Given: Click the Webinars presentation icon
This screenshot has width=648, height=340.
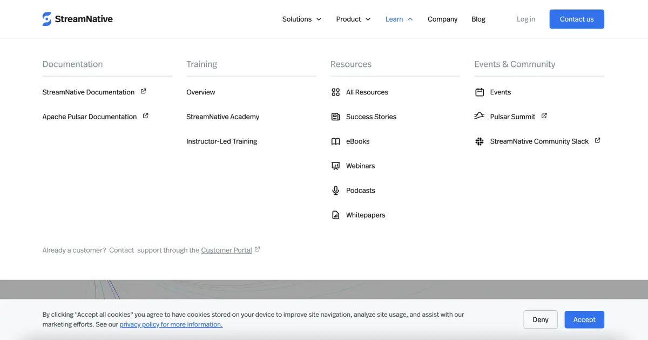Looking at the screenshot, I should pyautogui.click(x=335, y=166).
